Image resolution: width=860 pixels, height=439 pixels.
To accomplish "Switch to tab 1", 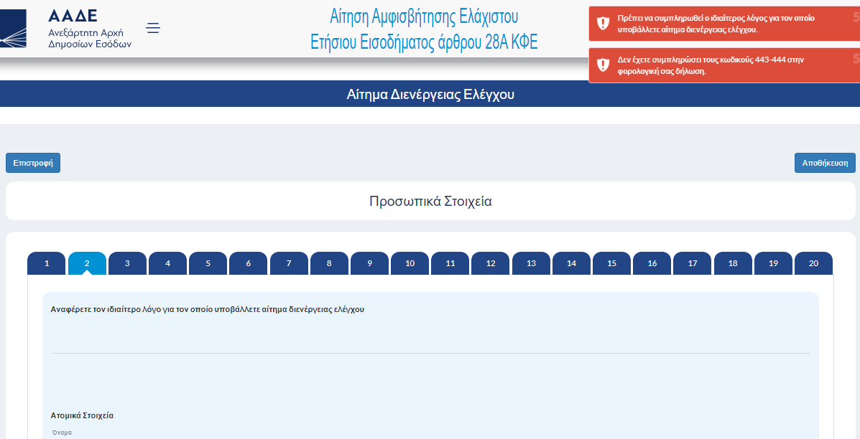I will (47, 263).
